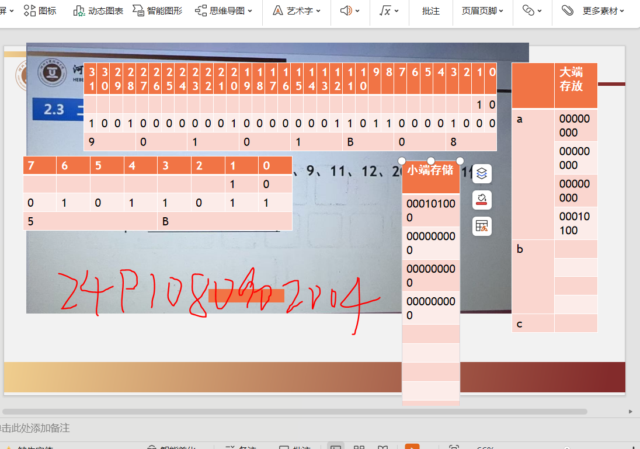Click the square-root formula icon

385,11
